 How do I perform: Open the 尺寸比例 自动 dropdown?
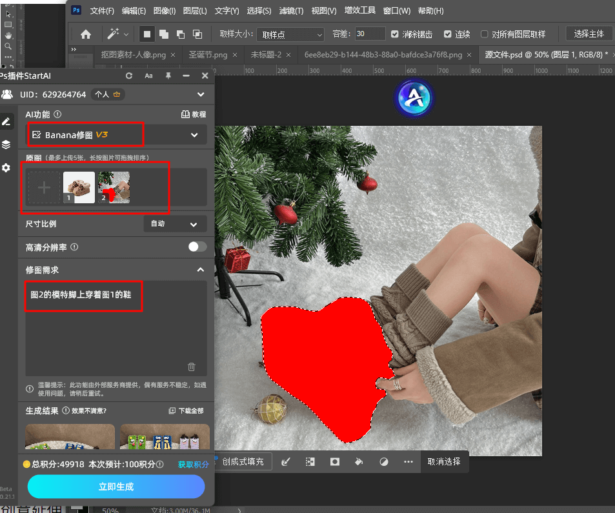point(175,224)
